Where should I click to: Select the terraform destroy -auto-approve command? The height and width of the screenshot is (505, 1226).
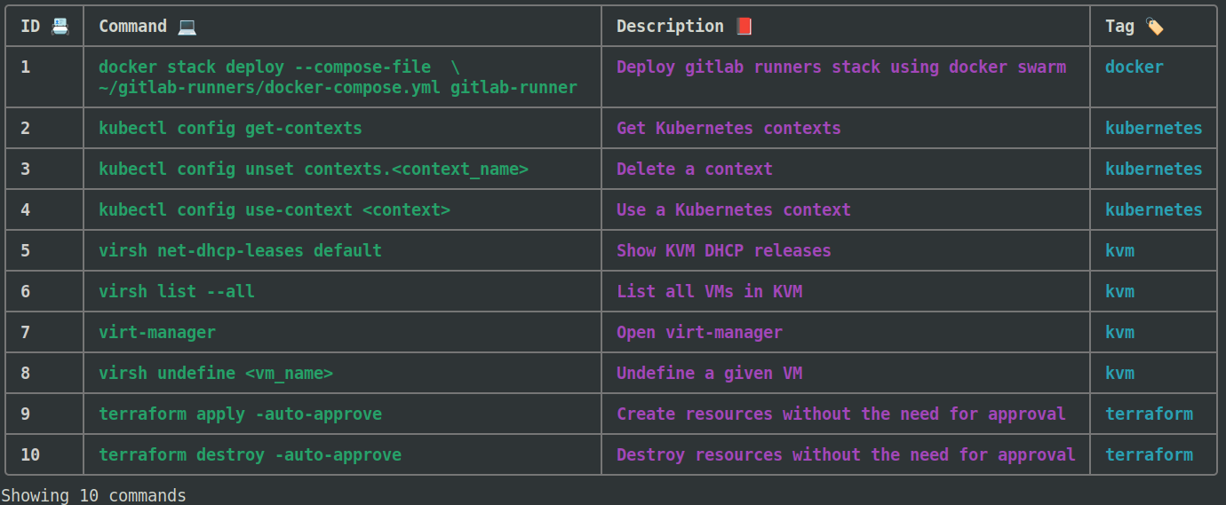250,454
